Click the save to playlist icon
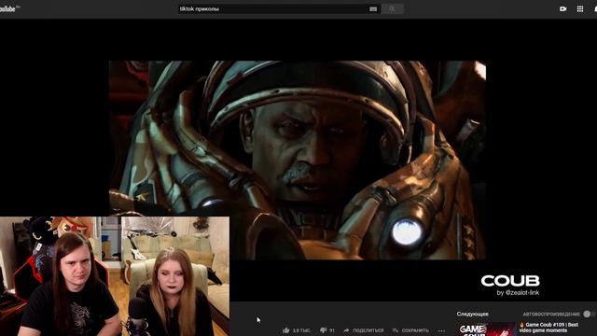The width and height of the screenshot is (597, 336). click(396, 330)
